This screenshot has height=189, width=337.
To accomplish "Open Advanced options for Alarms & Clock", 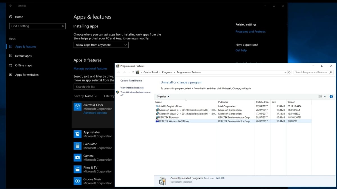I will coord(95,113).
